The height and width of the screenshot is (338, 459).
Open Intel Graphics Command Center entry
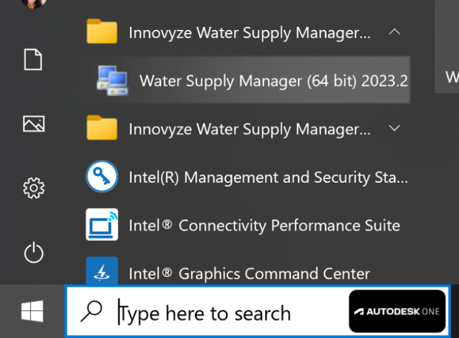click(249, 273)
